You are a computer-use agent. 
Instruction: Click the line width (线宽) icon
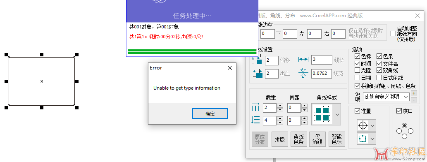pyautogui.click(x=303, y=73)
